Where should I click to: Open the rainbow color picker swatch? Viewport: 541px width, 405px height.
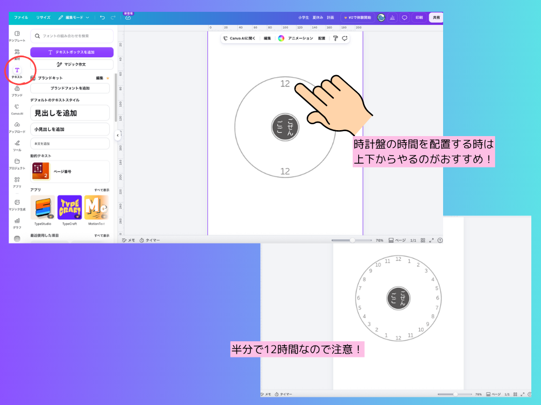[x=281, y=38]
